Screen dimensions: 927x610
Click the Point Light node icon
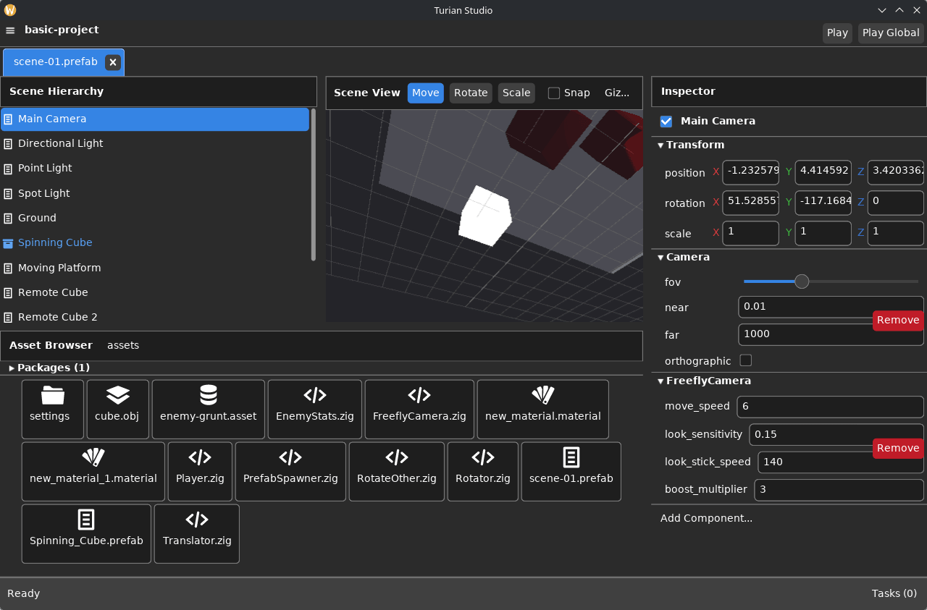point(9,169)
